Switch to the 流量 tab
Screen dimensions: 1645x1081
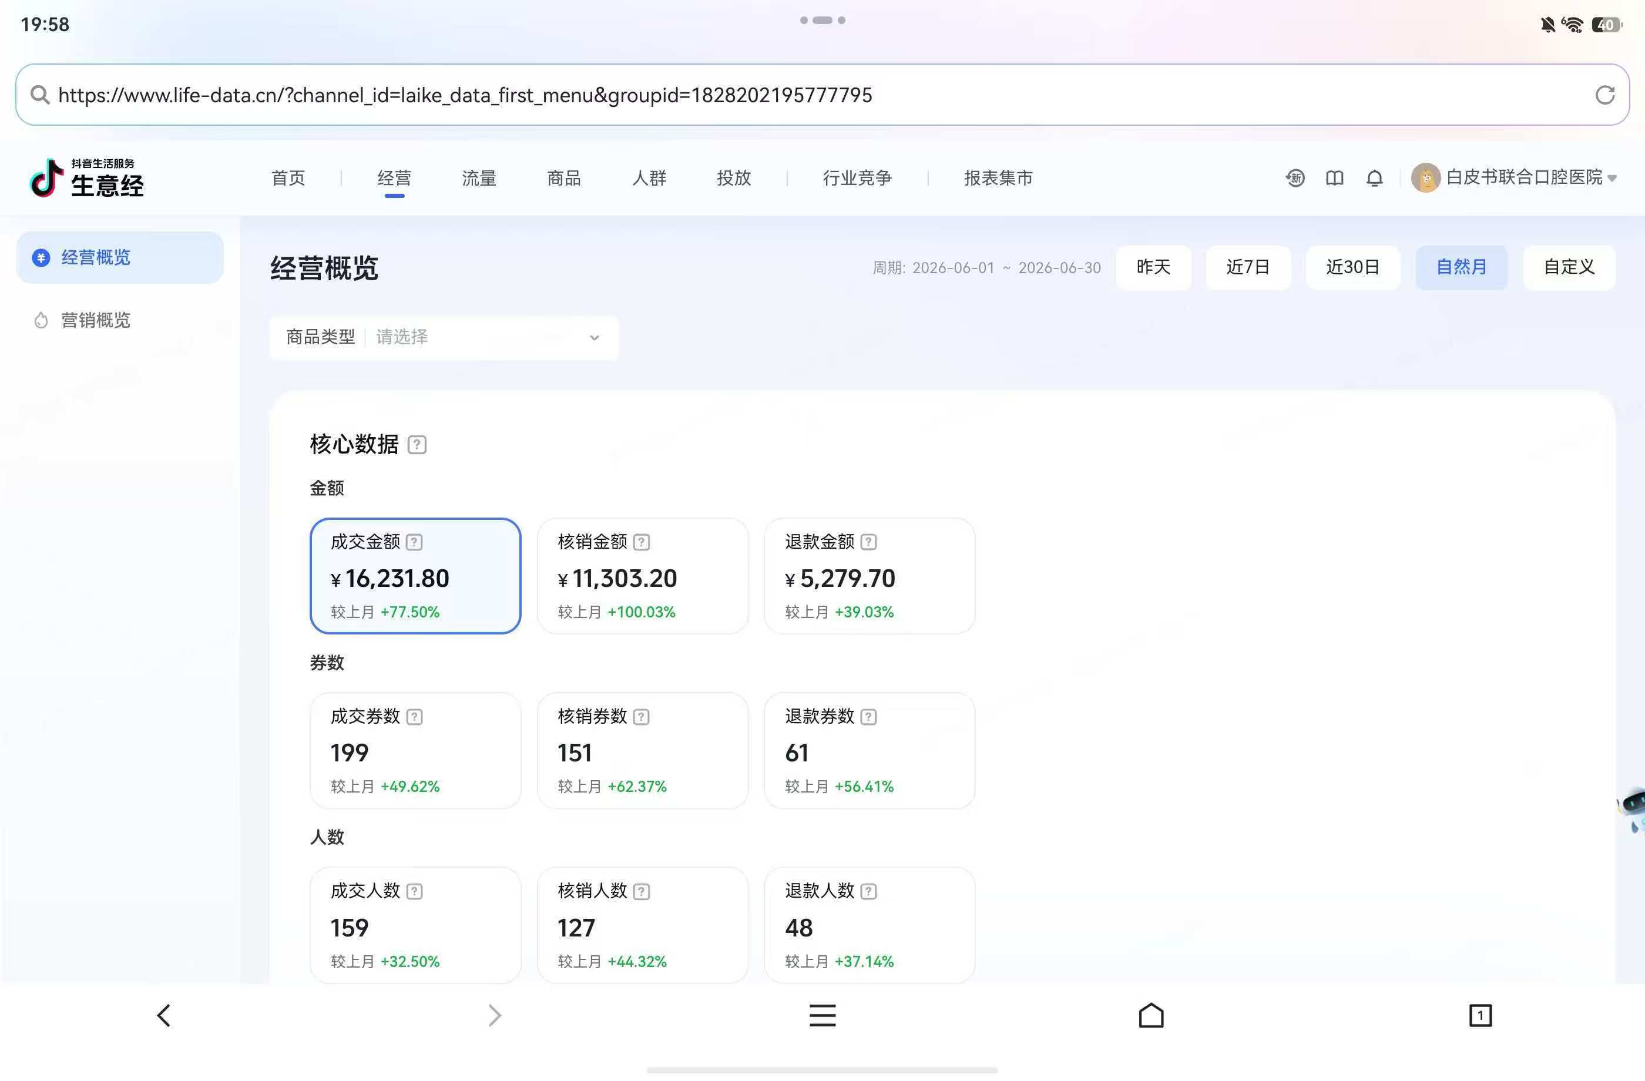click(x=479, y=179)
